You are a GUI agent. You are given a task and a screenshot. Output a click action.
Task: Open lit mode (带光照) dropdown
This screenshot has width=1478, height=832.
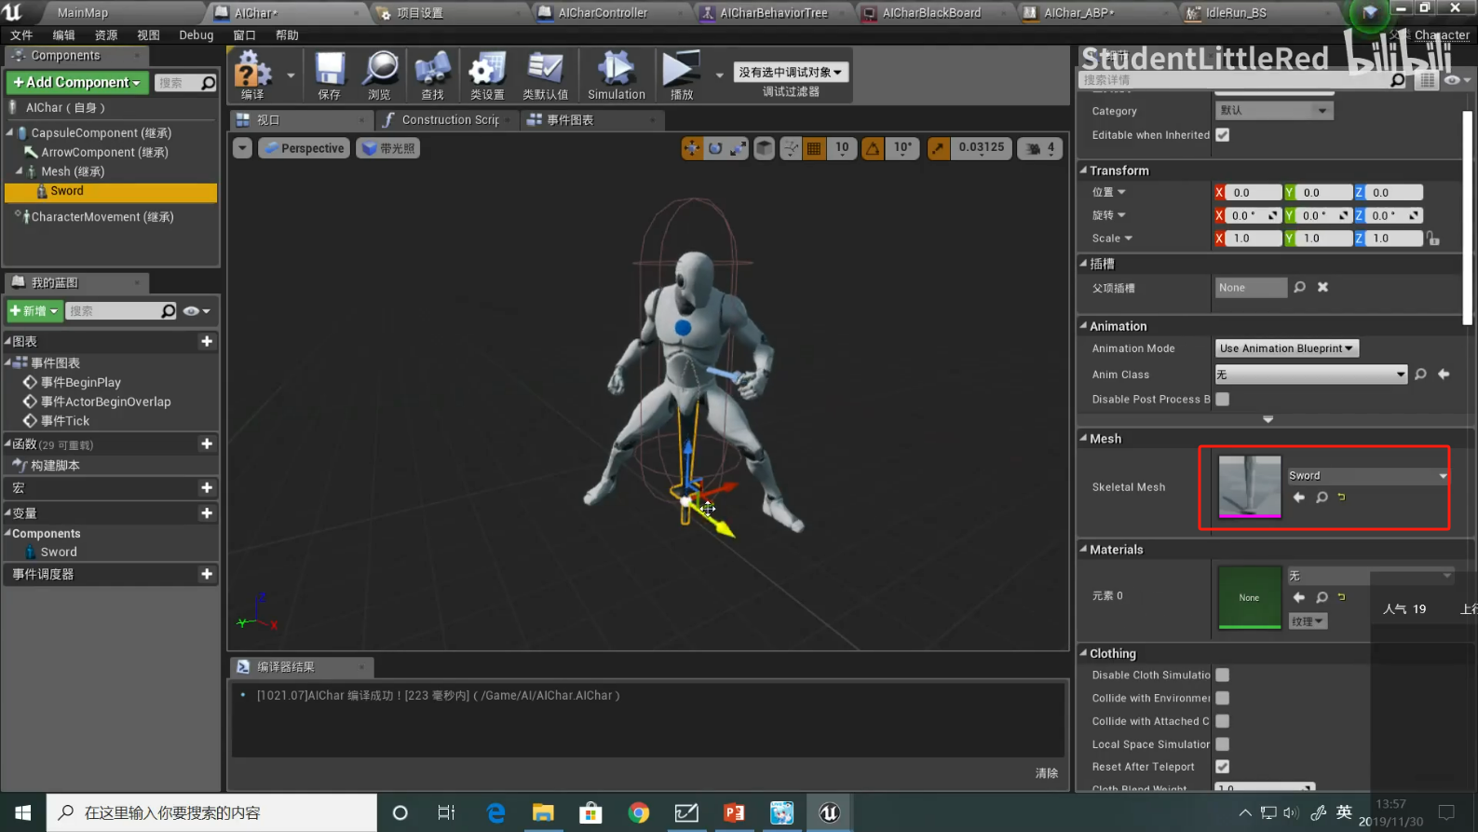pyautogui.click(x=387, y=148)
